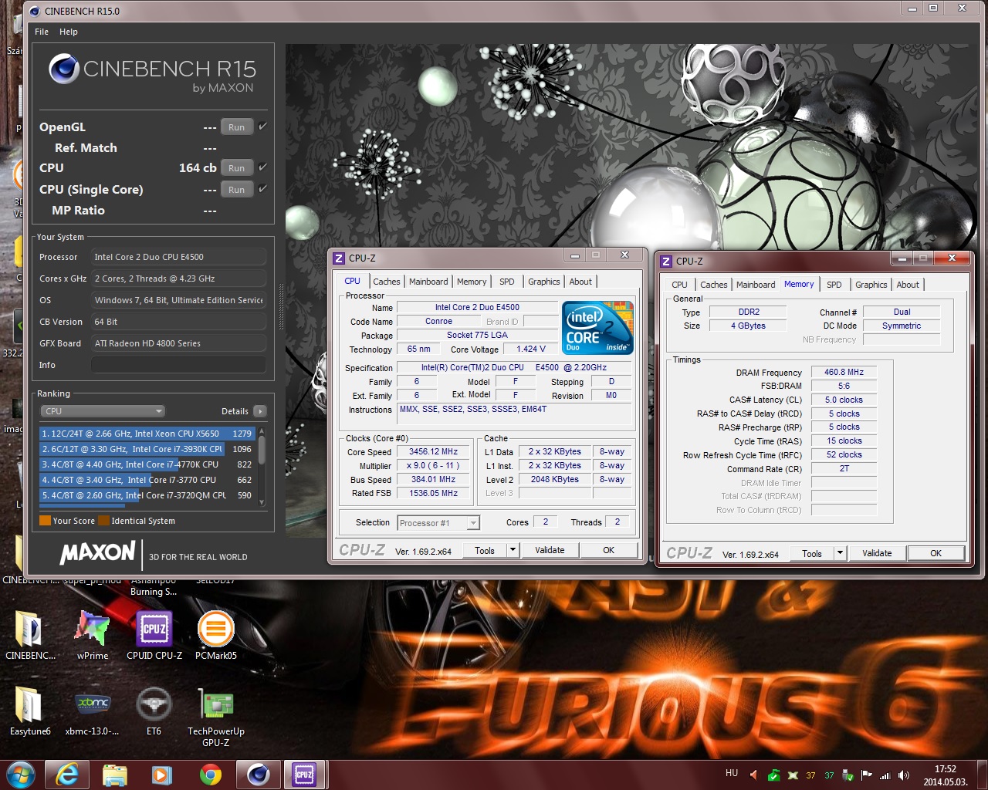Click the left CPU-Z title bar icon
The image size is (988, 790).
(339, 258)
